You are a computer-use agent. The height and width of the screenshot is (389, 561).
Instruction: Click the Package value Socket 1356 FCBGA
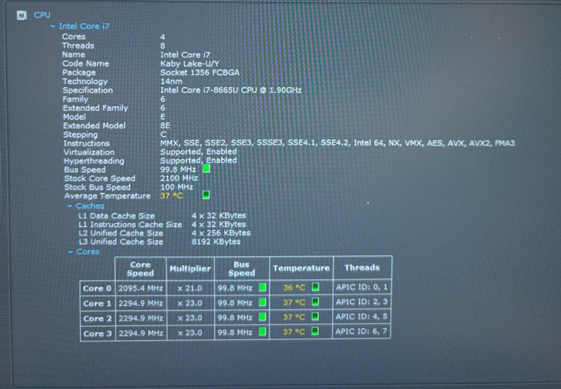point(200,73)
